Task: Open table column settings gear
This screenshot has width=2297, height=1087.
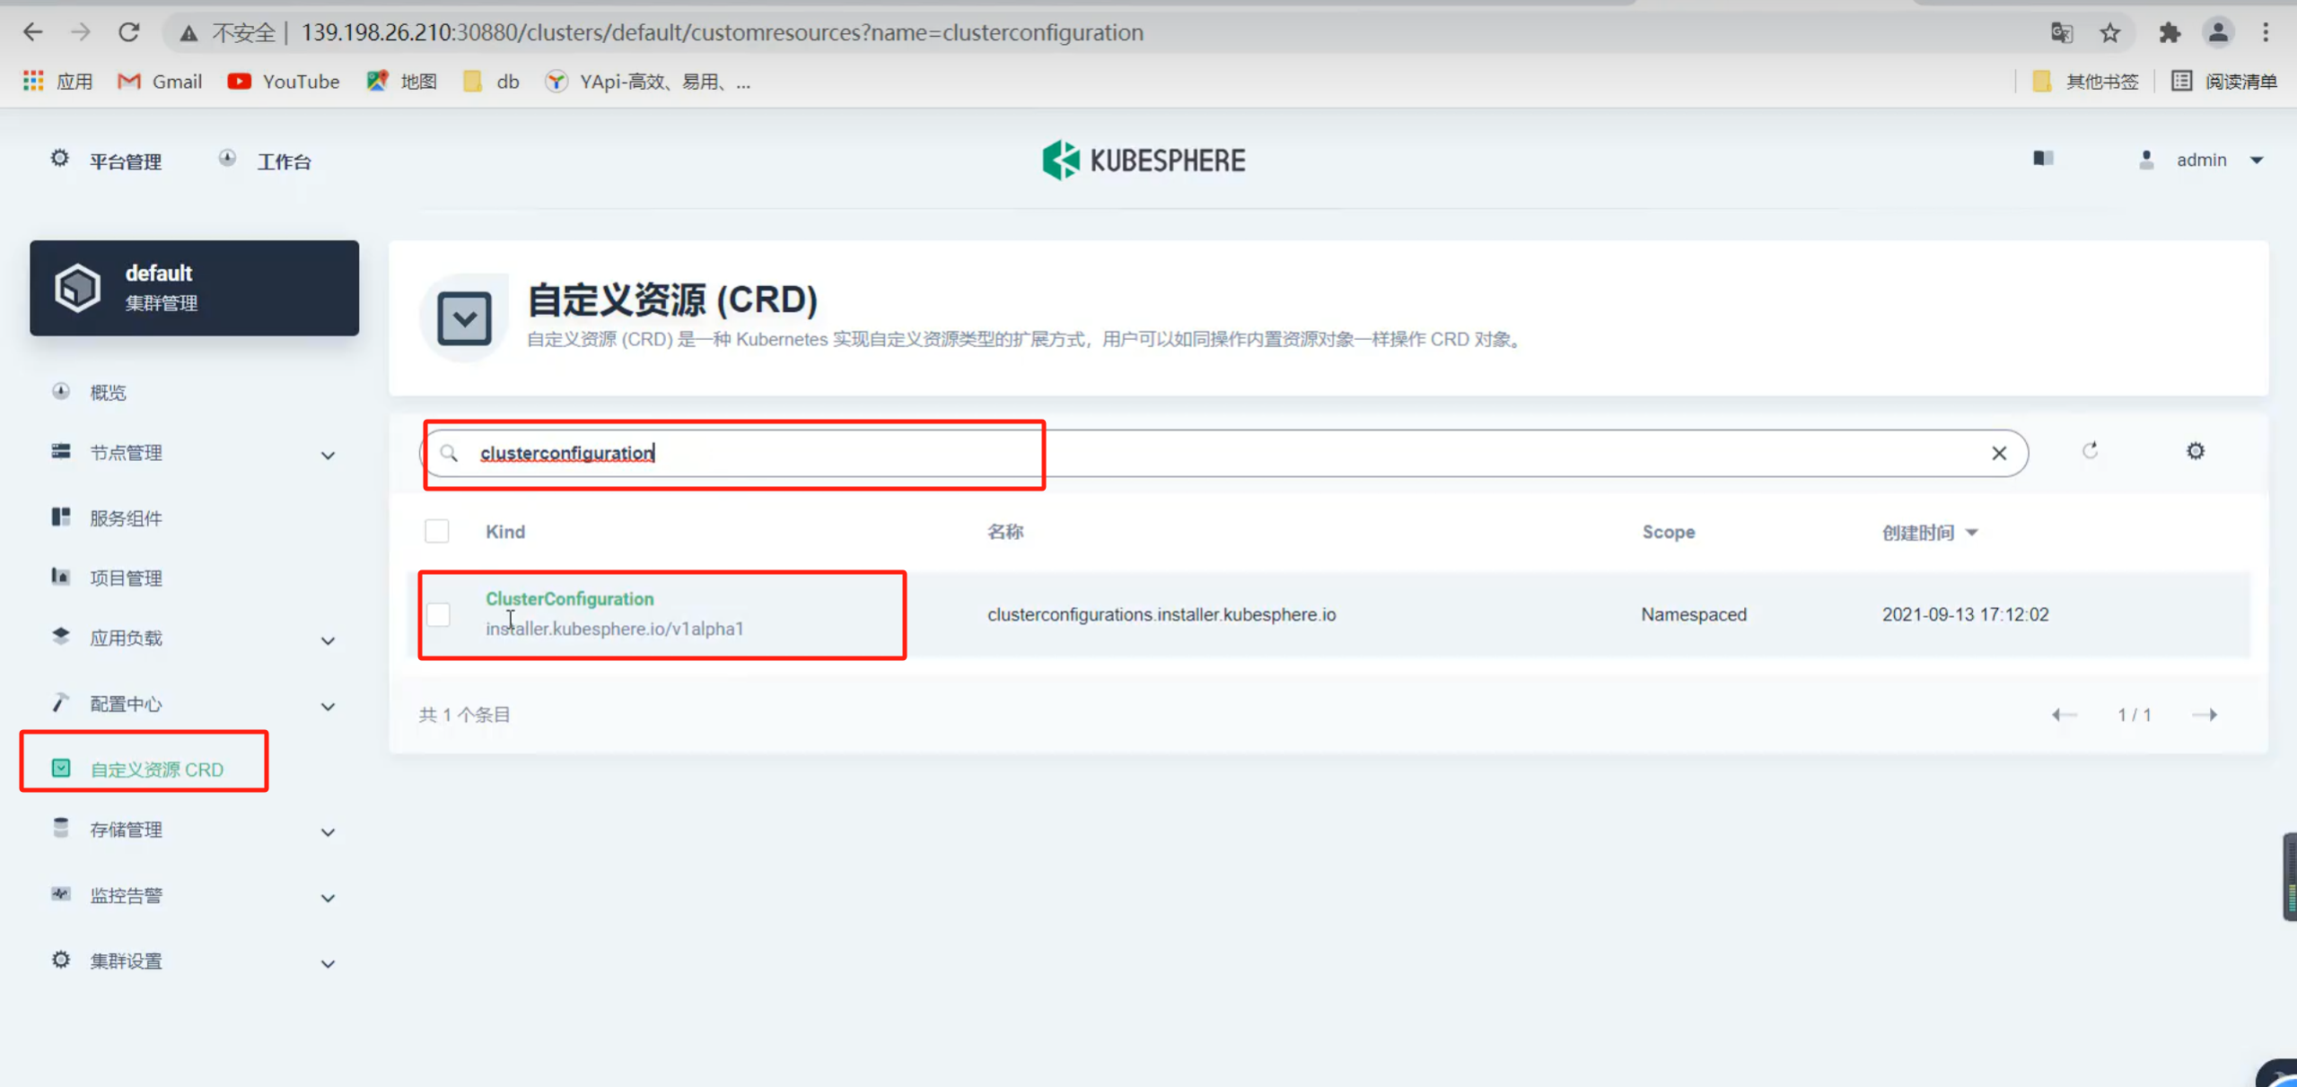Action: pos(2196,451)
